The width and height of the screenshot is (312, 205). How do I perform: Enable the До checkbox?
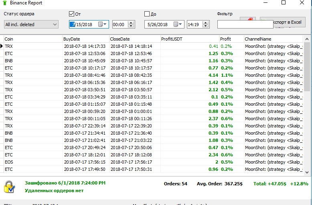point(147,14)
